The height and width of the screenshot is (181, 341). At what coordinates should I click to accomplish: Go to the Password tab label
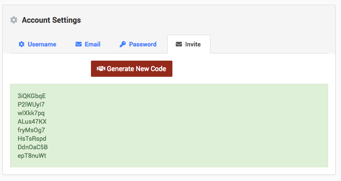pos(143,44)
